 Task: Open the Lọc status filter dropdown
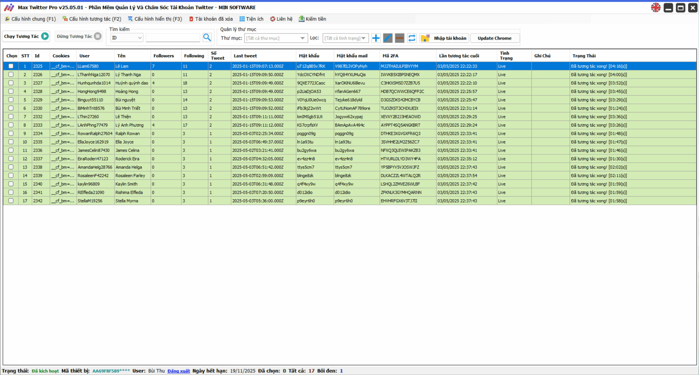[345, 38]
